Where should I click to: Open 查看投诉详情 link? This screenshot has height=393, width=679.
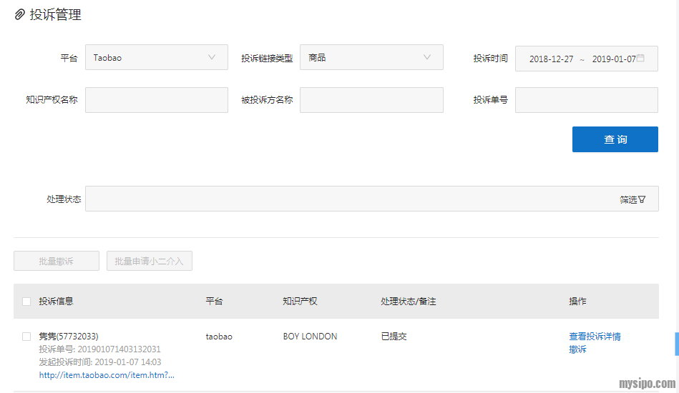tap(595, 337)
